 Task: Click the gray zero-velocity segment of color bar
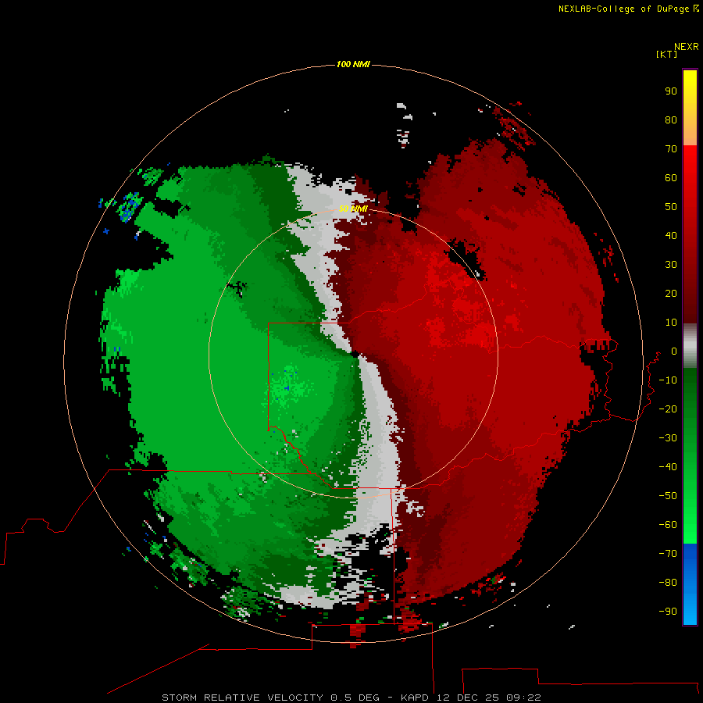pos(690,346)
